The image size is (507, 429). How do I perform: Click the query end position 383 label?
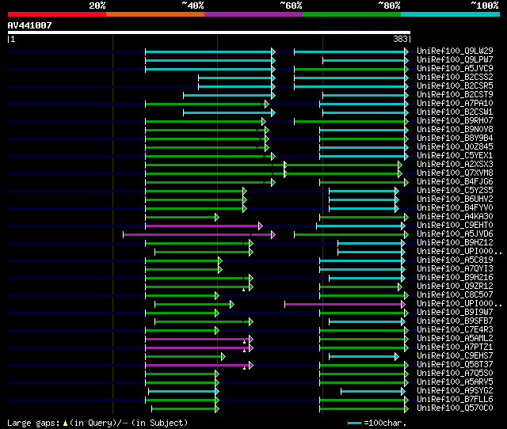pyautogui.click(x=400, y=39)
